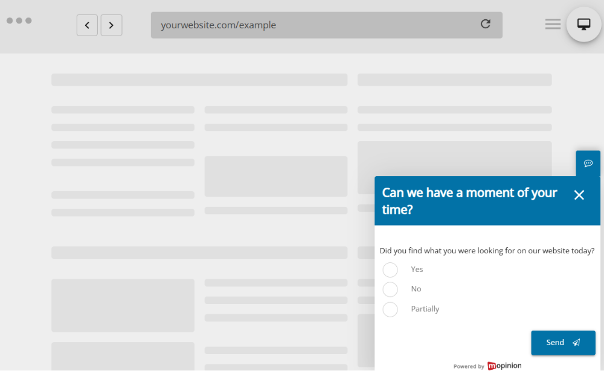The height and width of the screenshot is (371, 604).
Task: Click the browser back arrow button
Action: (x=87, y=25)
